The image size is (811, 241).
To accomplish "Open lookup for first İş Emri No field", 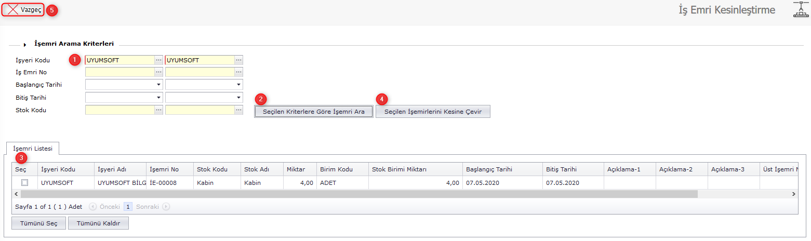I will (x=158, y=72).
